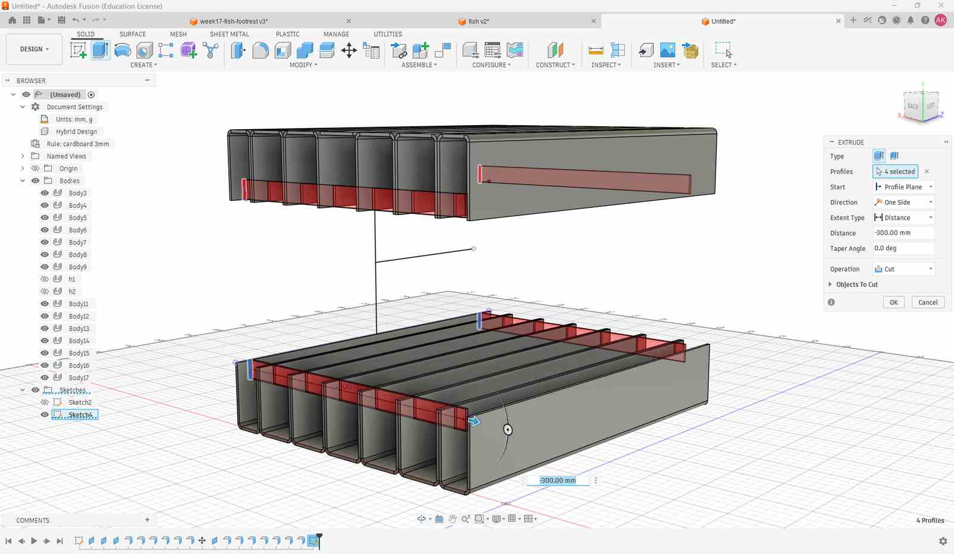Open the ASSEMBLE menu label
954x554 pixels.
[419, 65]
